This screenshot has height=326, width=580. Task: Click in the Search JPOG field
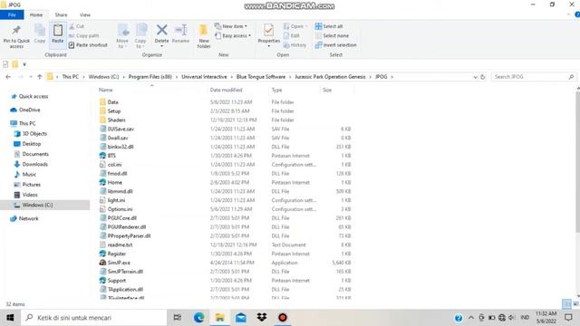point(534,77)
